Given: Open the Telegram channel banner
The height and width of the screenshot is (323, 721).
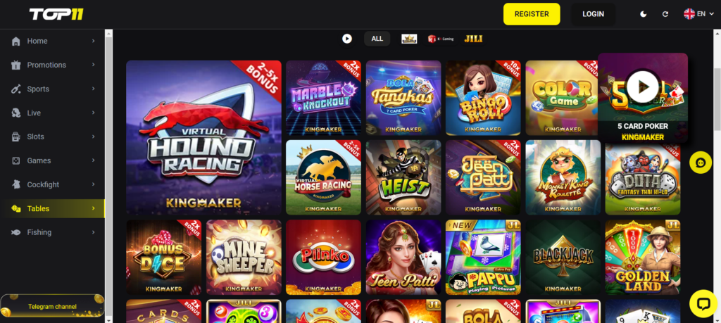Looking at the screenshot, I should tap(52, 306).
